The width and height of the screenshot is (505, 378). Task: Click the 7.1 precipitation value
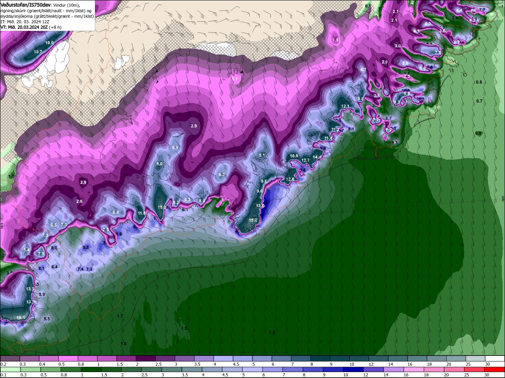[x=64, y=225]
